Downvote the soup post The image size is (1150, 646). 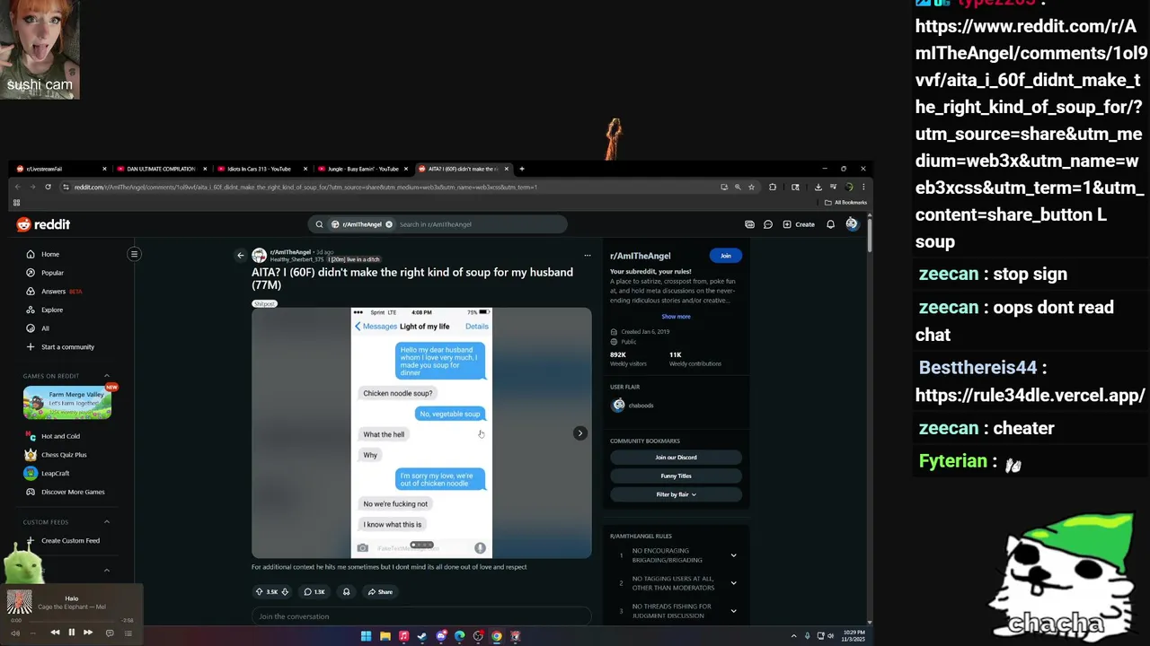coord(285,592)
